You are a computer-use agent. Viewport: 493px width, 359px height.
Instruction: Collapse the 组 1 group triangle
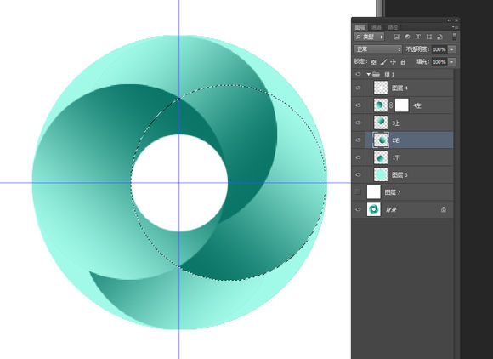click(369, 74)
